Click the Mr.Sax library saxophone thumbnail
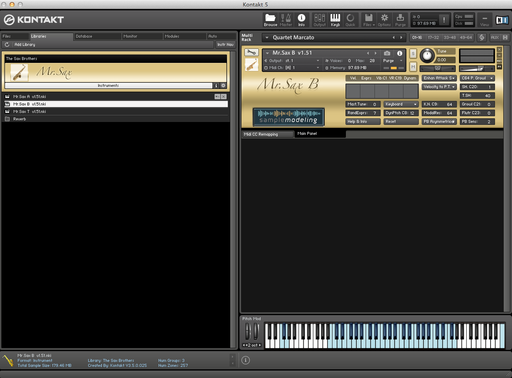Screen dimensions: 512x378 point(19,72)
